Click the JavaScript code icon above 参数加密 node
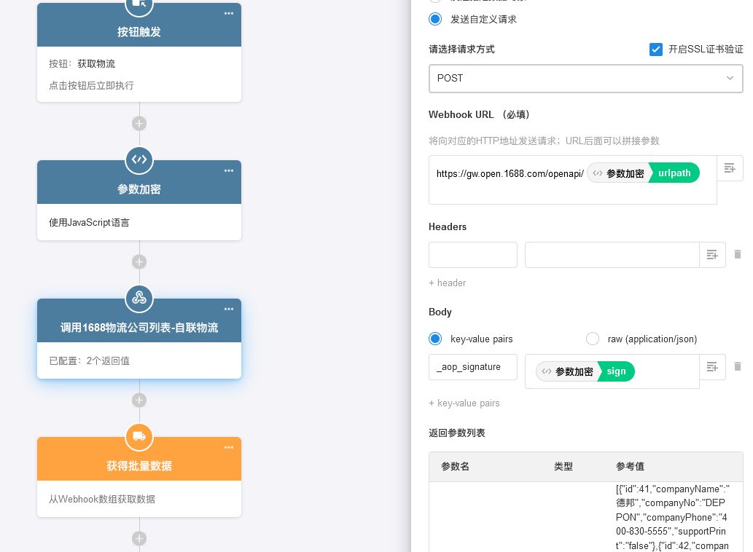Image resolution: width=753 pixels, height=552 pixels. point(139,160)
